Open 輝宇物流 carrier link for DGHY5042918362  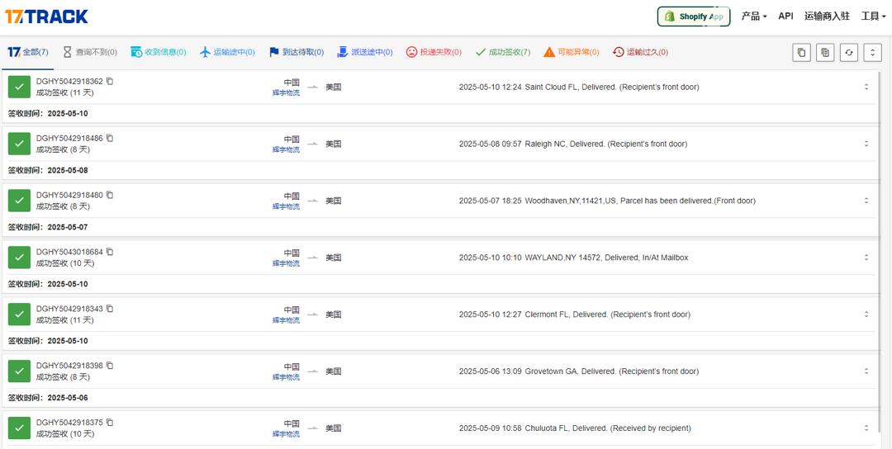[286, 93]
